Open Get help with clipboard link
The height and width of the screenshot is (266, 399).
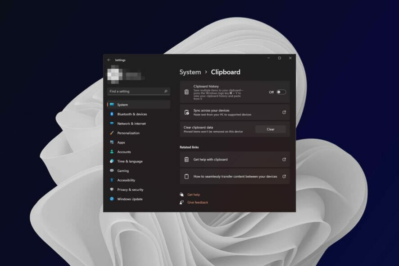click(x=235, y=160)
